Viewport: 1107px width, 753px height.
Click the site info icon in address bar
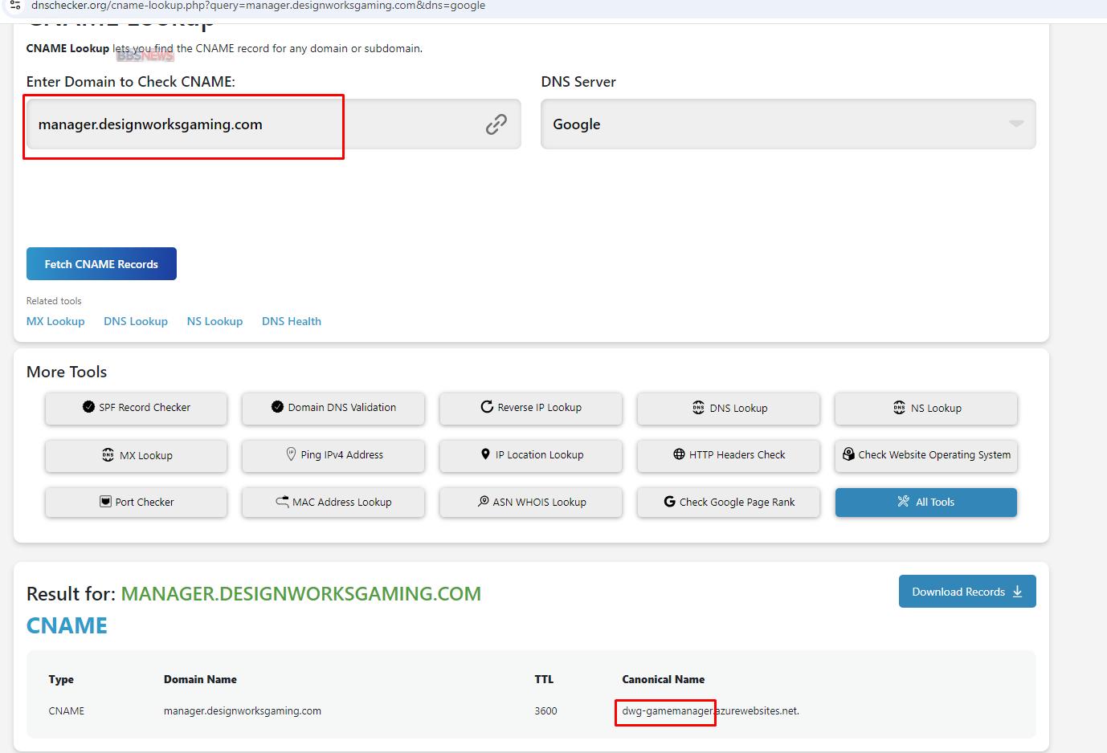(14, 6)
